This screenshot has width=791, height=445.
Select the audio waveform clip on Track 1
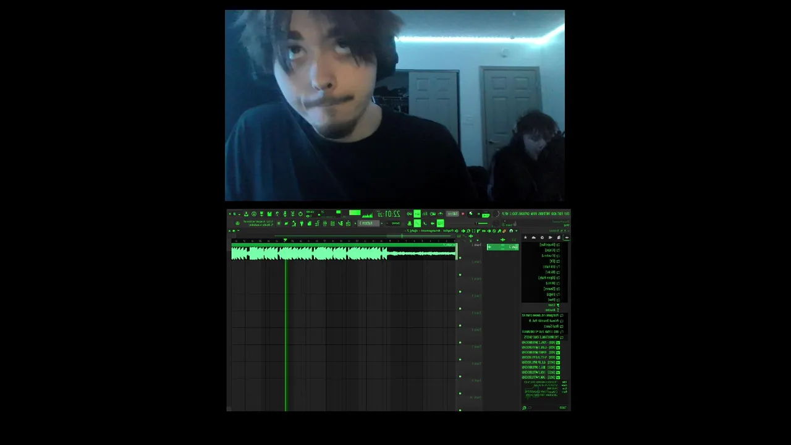click(344, 252)
